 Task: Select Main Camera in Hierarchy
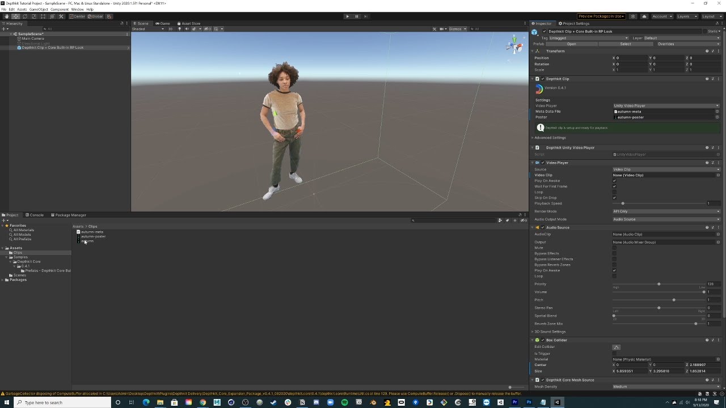[33, 39]
